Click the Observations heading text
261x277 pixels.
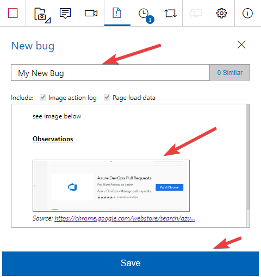53,139
